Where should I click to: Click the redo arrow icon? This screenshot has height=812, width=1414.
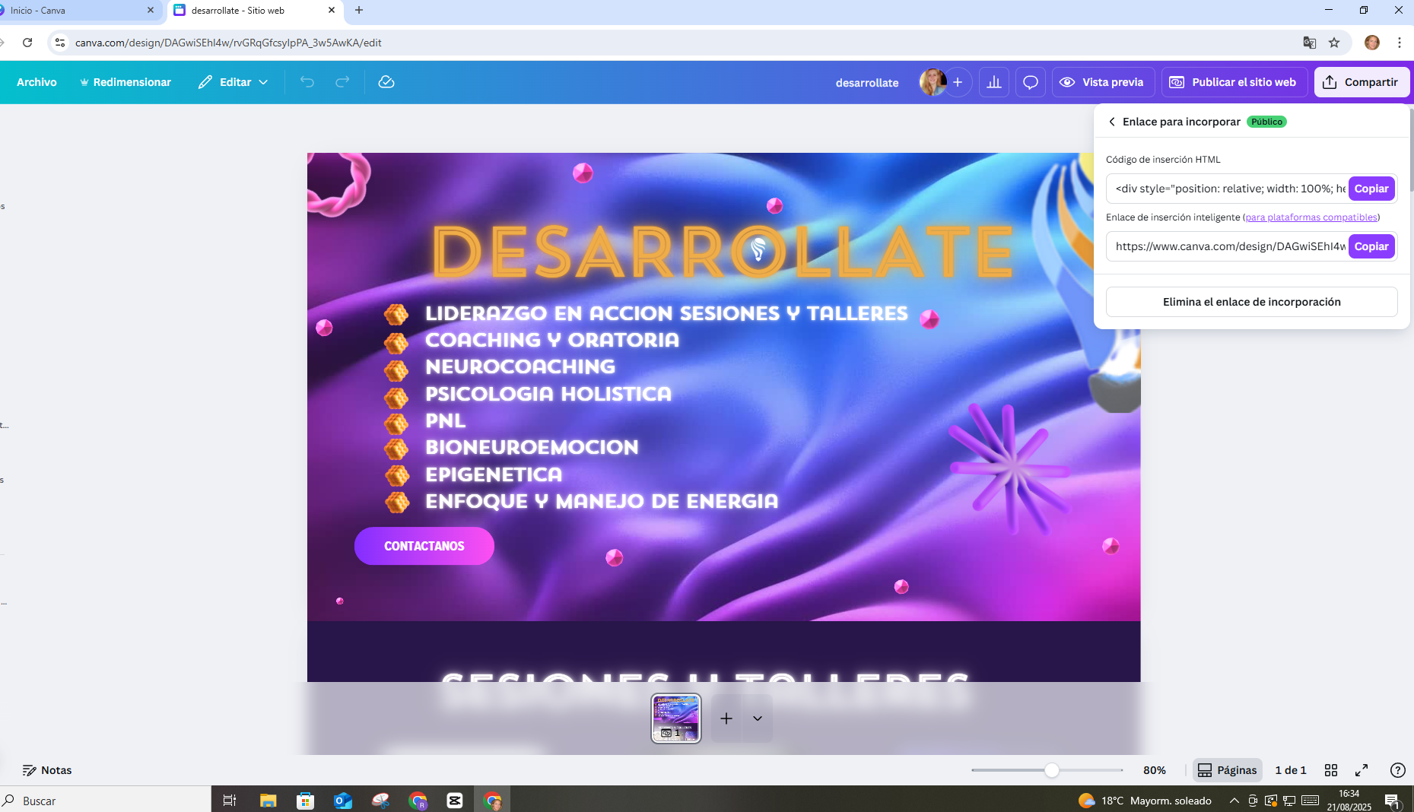(342, 82)
